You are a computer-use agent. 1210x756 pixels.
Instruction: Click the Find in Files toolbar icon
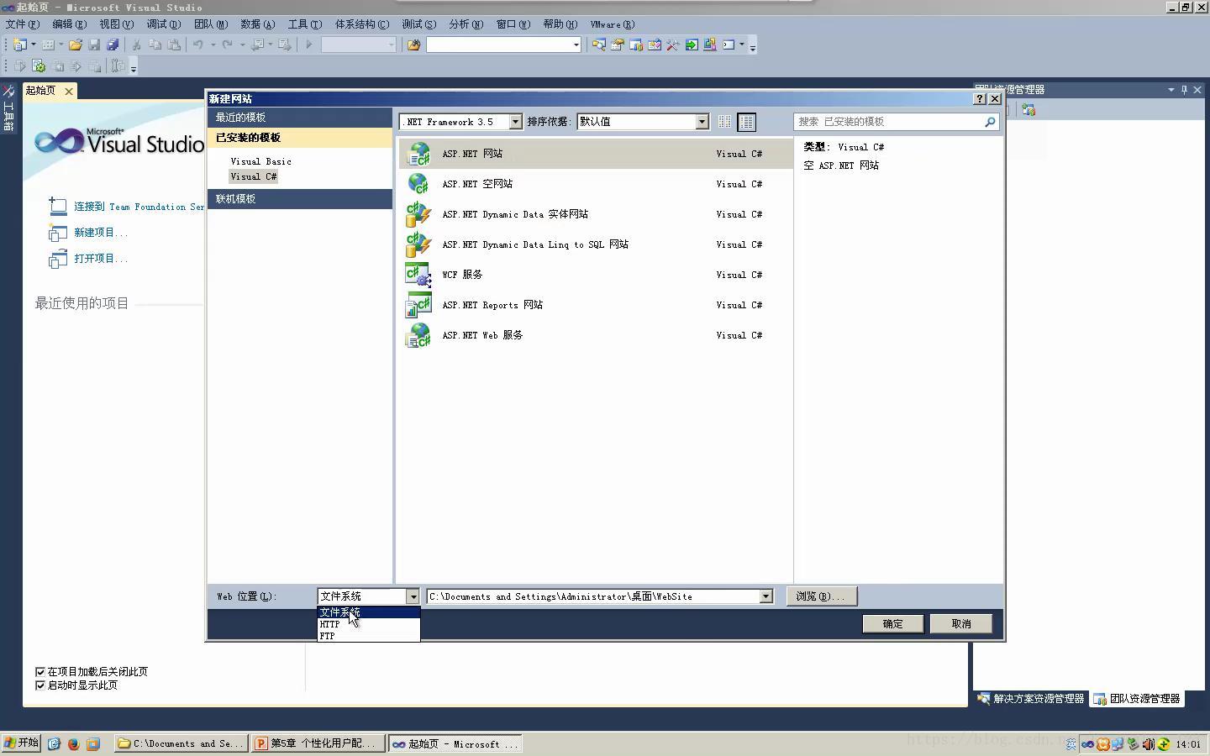pyautogui.click(x=413, y=45)
